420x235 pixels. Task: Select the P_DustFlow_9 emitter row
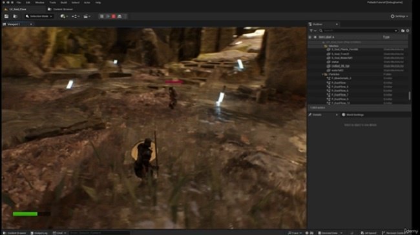(x=359, y=99)
